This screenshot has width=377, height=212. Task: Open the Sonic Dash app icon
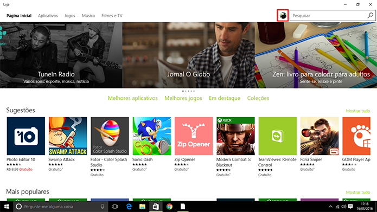[x=152, y=136]
